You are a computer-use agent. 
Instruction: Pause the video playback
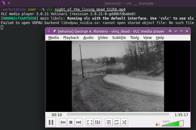click(51, 122)
